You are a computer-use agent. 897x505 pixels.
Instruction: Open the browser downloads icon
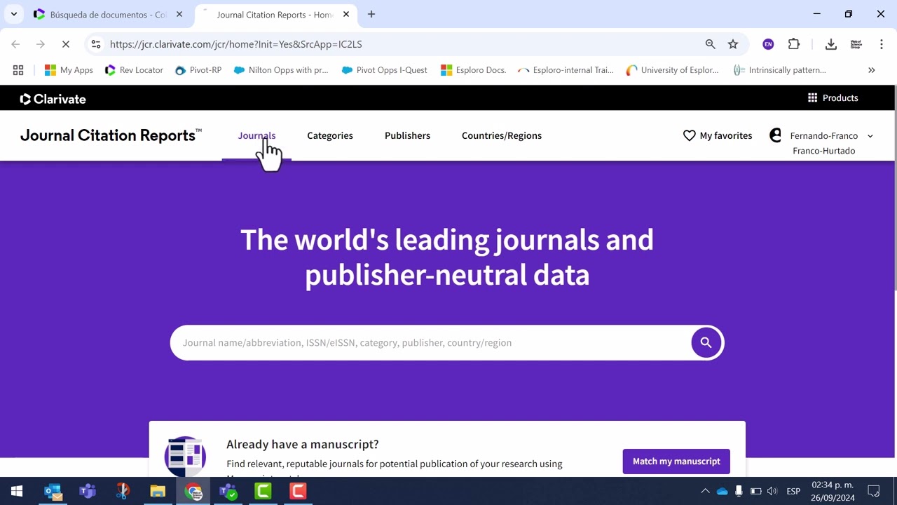[x=830, y=44]
